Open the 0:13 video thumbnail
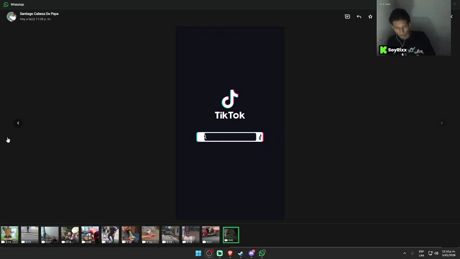Image resolution: width=460 pixels, height=259 pixels. click(x=29, y=235)
